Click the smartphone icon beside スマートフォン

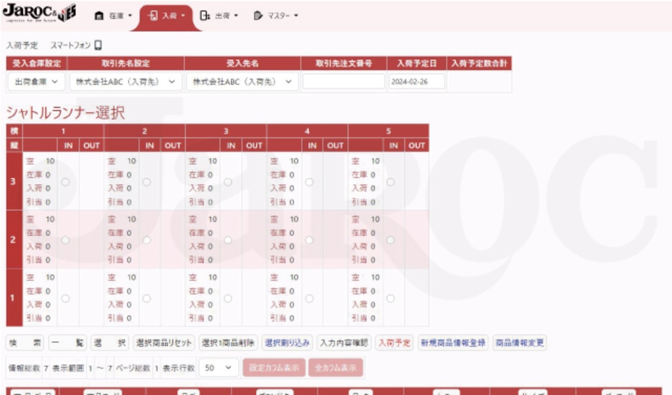click(x=98, y=46)
